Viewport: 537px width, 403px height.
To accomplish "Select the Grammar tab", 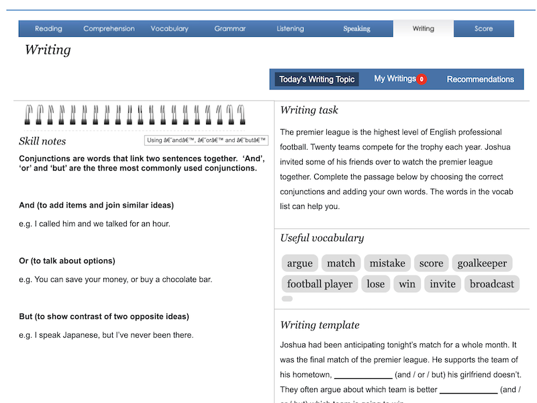I will click(230, 29).
